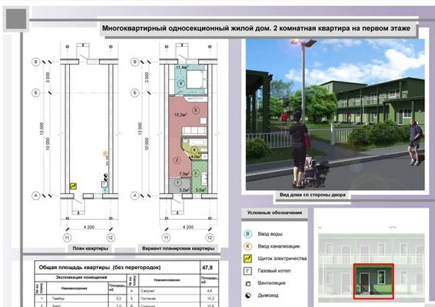Click the '3,2м²' vestibule area label
The image size is (435, 307).
click(x=184, y=190)
